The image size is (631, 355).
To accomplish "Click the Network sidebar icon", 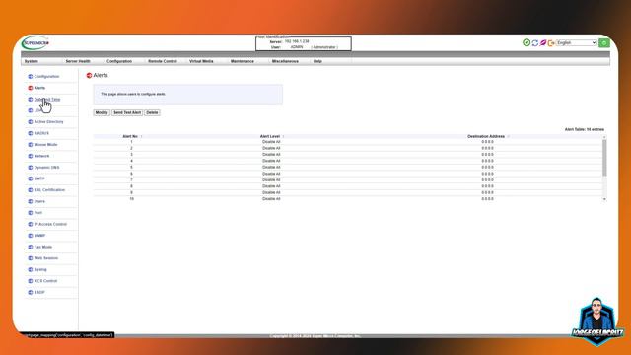I will tap(31, 156).
